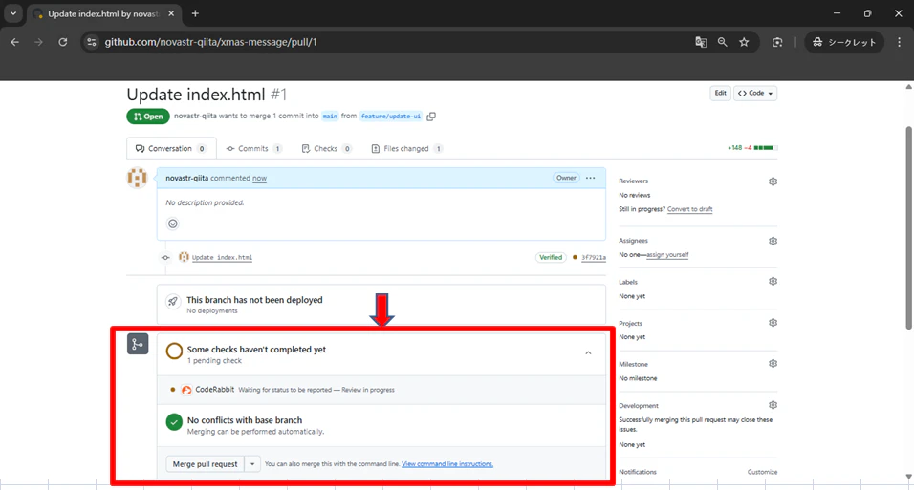Click the novastr-qiita author name in comment
The image size is (914, 490).
coord(186,179)
